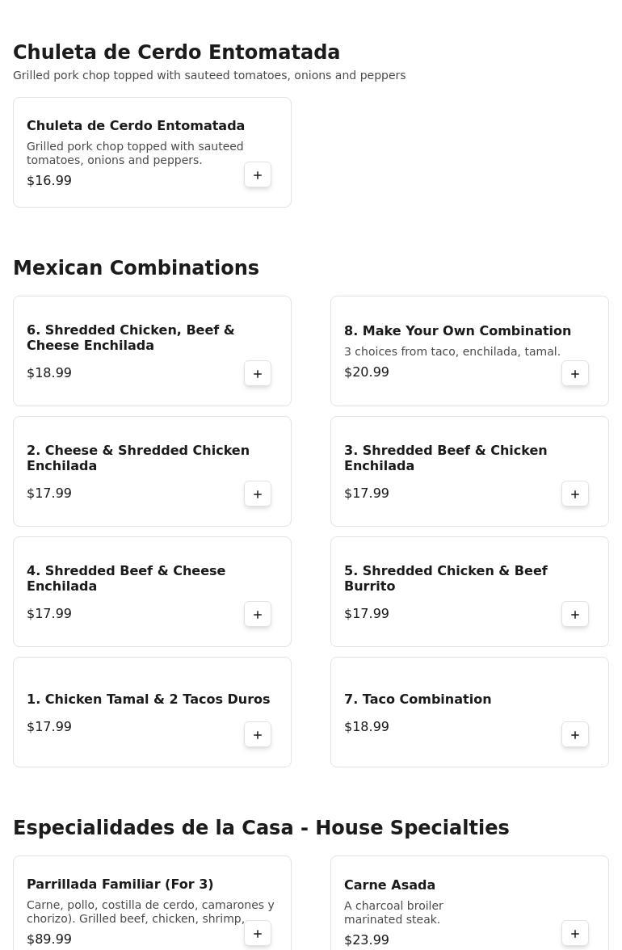Add Shredded Beef & Chicken Enchilada
The width and height of the screenshot is (622, 950).
tap(575, 494)
